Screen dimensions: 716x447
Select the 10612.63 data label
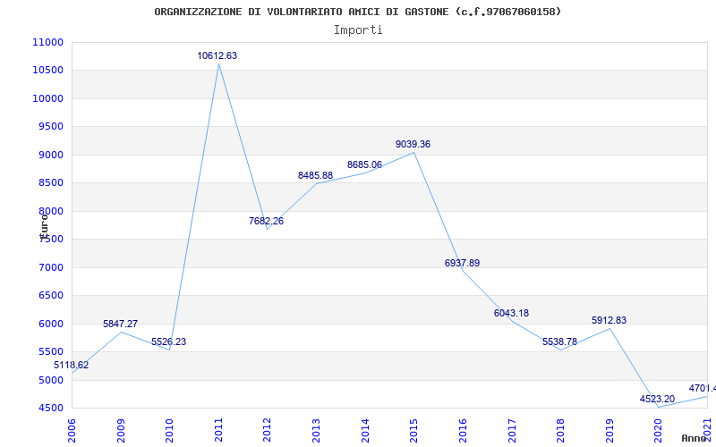click(217, 55)
